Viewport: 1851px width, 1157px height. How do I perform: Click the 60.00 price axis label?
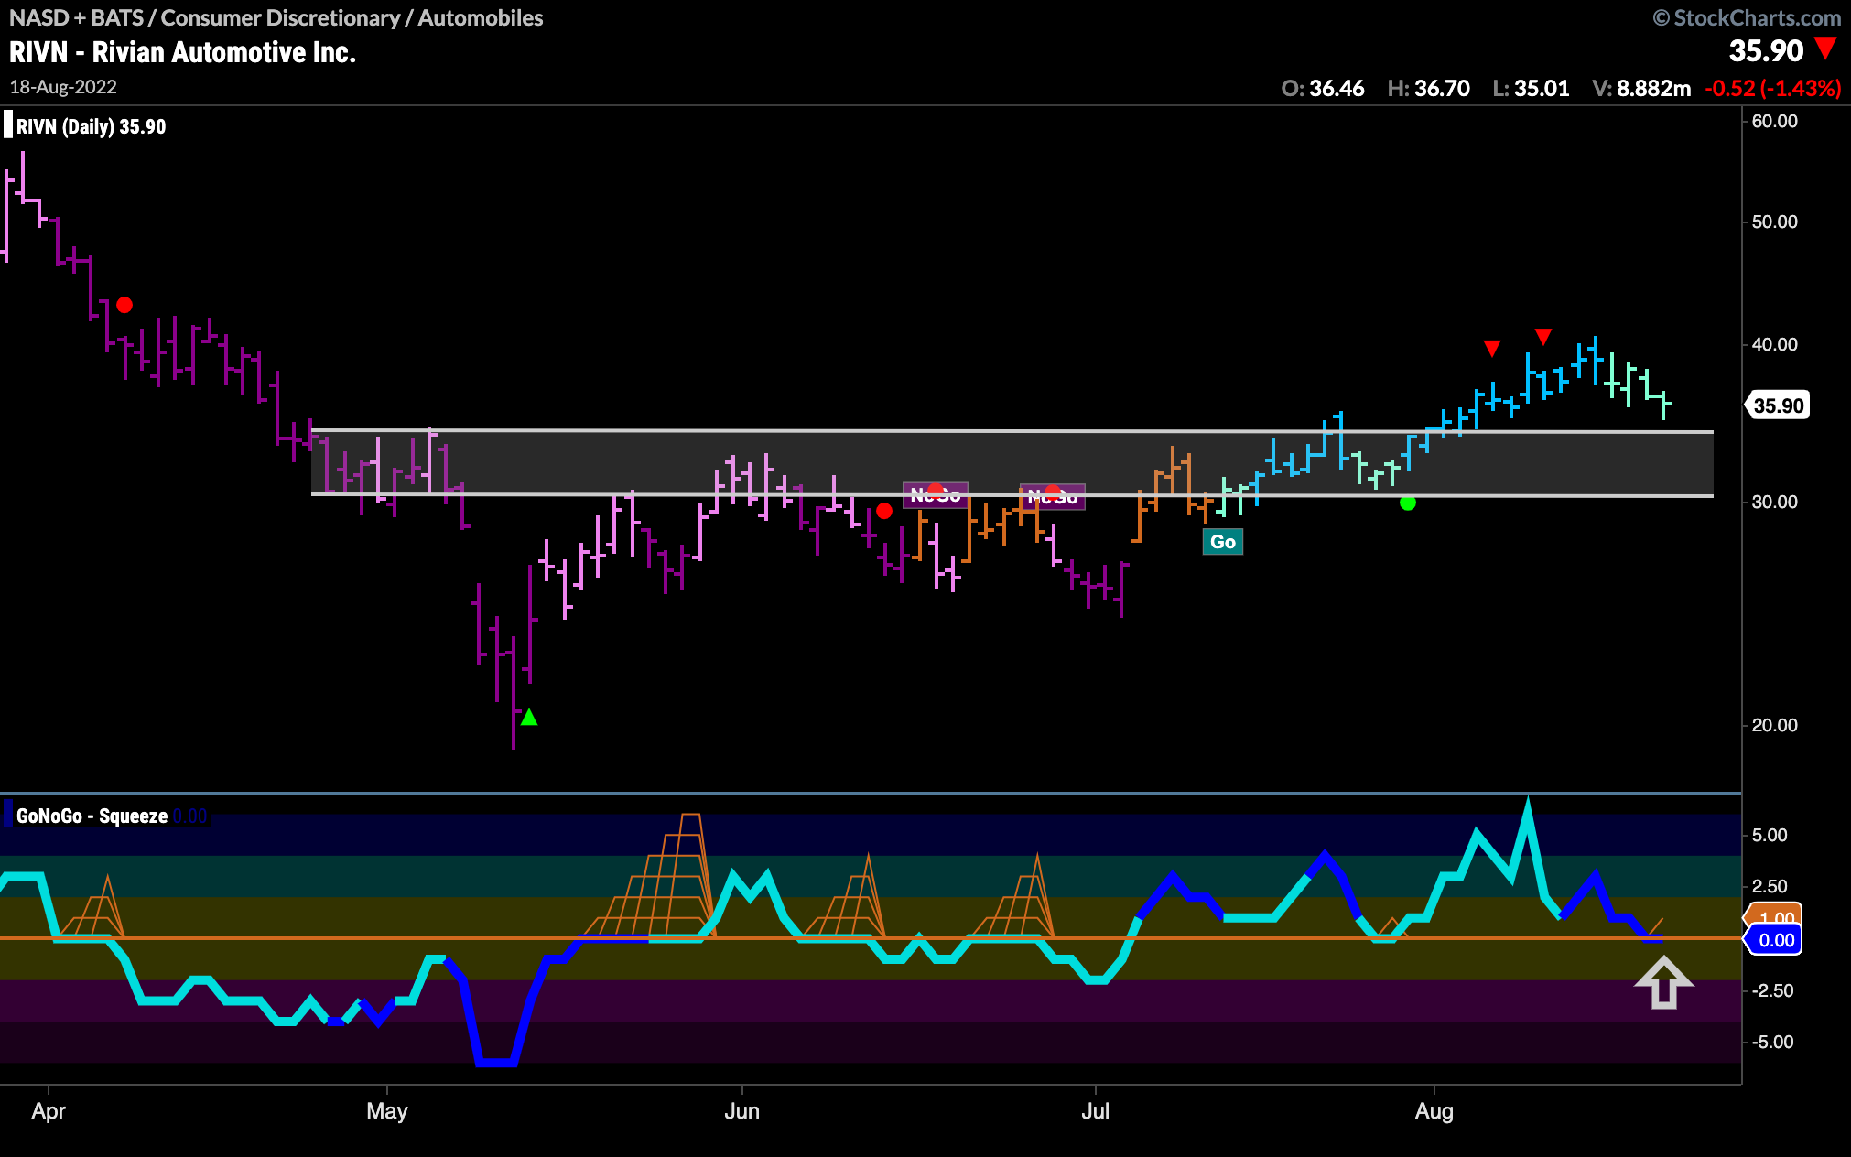1774,121
